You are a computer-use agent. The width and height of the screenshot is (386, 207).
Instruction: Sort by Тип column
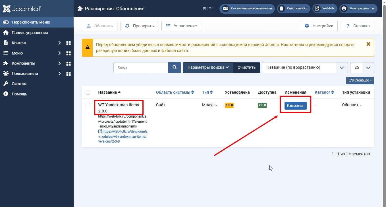click(207, 92)
